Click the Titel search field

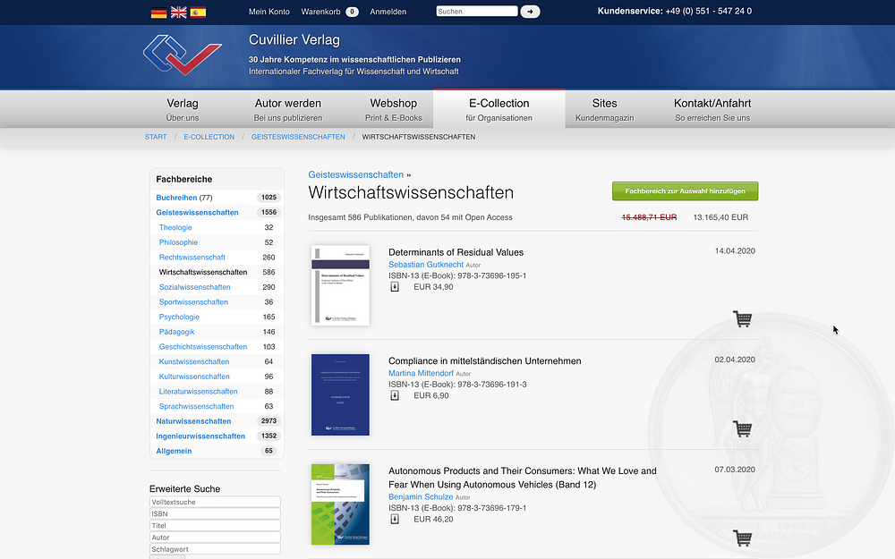[x=215, y=526]
